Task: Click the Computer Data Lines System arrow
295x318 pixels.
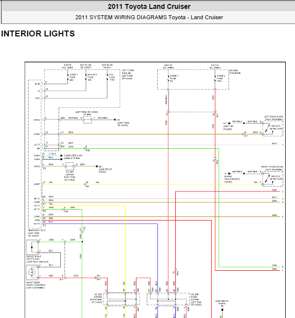Action: coord(62,158)
